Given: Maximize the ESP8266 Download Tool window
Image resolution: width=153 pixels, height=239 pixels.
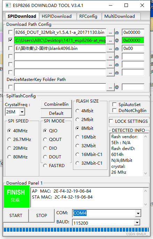Looking at the screenshot, I should 126,5.
